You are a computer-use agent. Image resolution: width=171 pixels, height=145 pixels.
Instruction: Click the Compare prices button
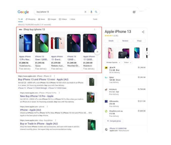click(x=114, y=121)
